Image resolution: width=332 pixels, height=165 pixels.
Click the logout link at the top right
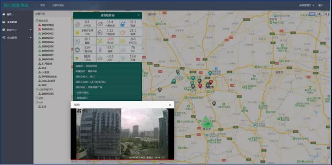pos(321,5)
